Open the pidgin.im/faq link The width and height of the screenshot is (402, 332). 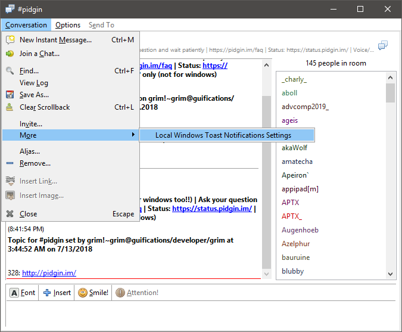156,66
